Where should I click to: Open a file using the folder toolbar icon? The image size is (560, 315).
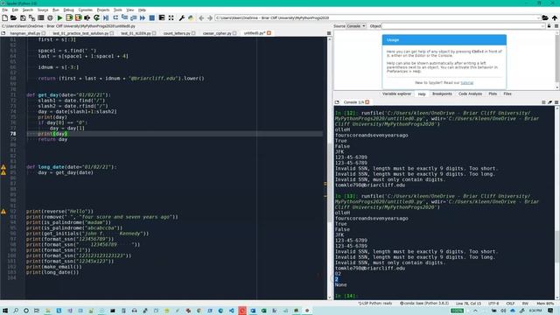(x=14, y=17)
